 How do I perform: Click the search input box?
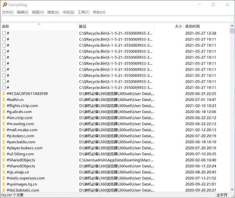[117, 19]
